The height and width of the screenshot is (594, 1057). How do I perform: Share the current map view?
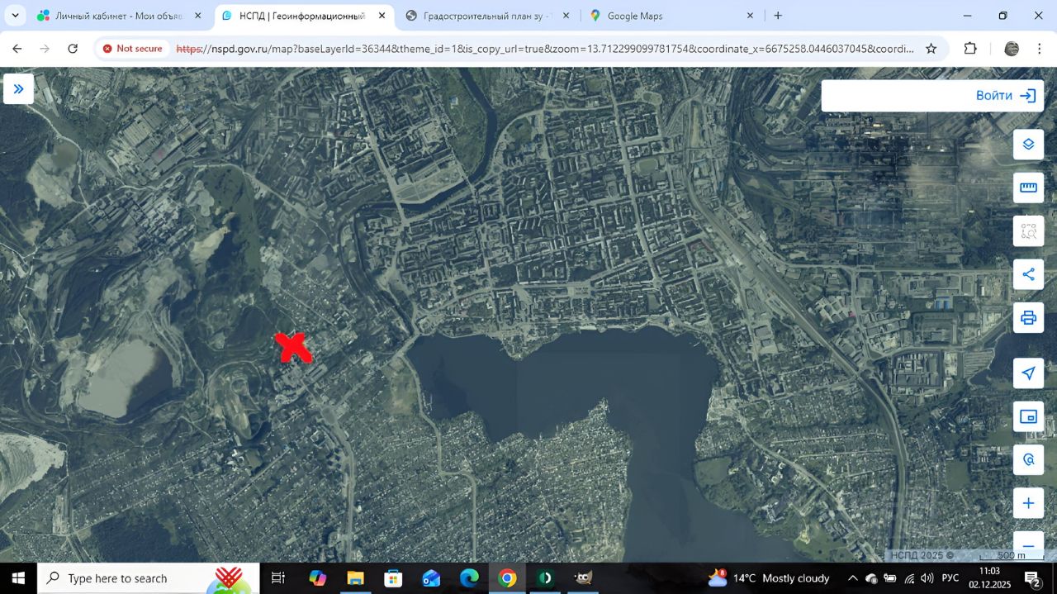pyautogui.click(x=1028, y=274)
